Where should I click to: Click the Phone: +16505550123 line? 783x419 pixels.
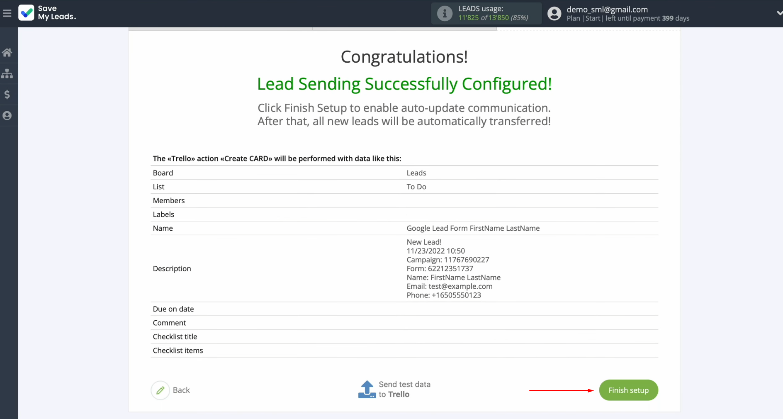coord(444,295)
